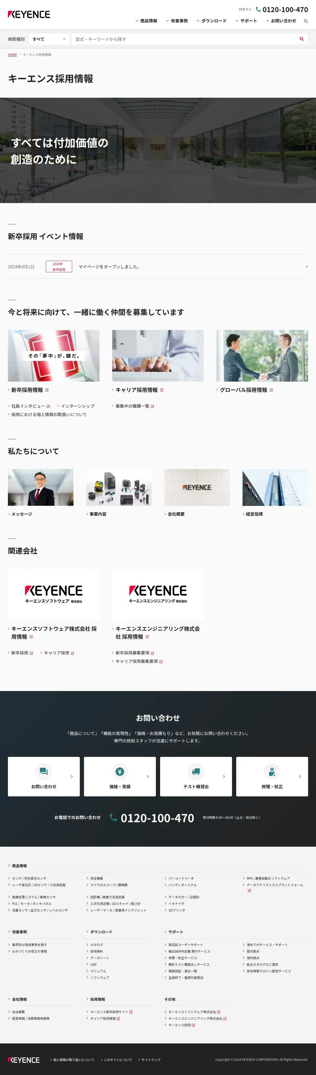Open the キーエンスソフトウェア logo card
This screenshot has width=316, height=1075.
(54, 594)
